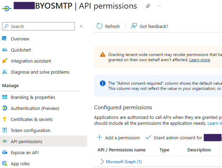222x168 pixels.
Task: Click the feedback person icon
Action: pyautogui.click(x=134, y=26)
